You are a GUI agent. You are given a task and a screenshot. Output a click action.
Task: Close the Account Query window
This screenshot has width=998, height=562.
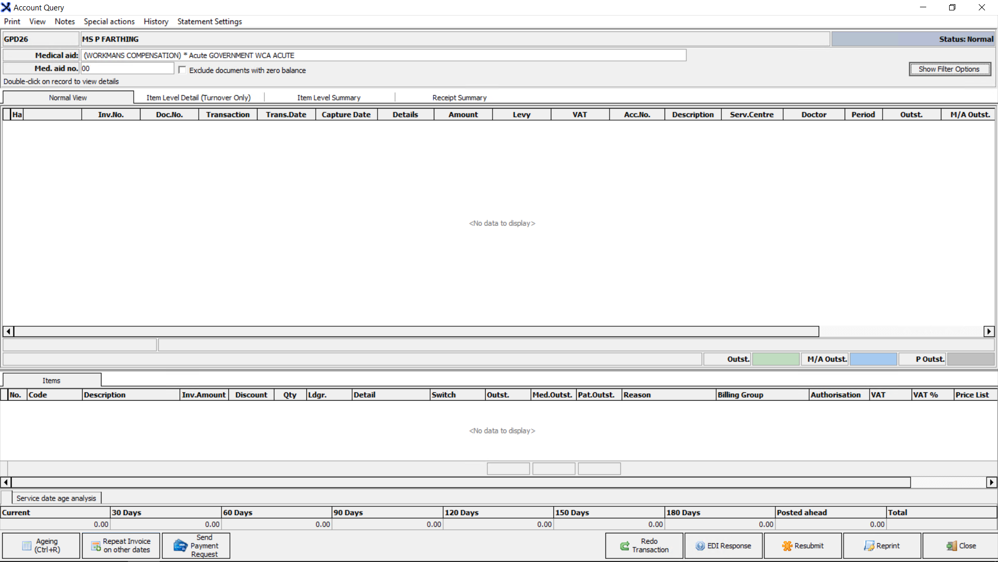pos(961,545)
